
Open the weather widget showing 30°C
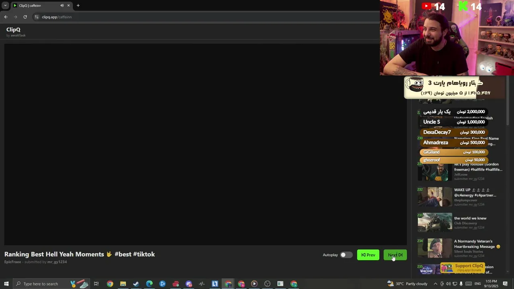pos(407,284)
